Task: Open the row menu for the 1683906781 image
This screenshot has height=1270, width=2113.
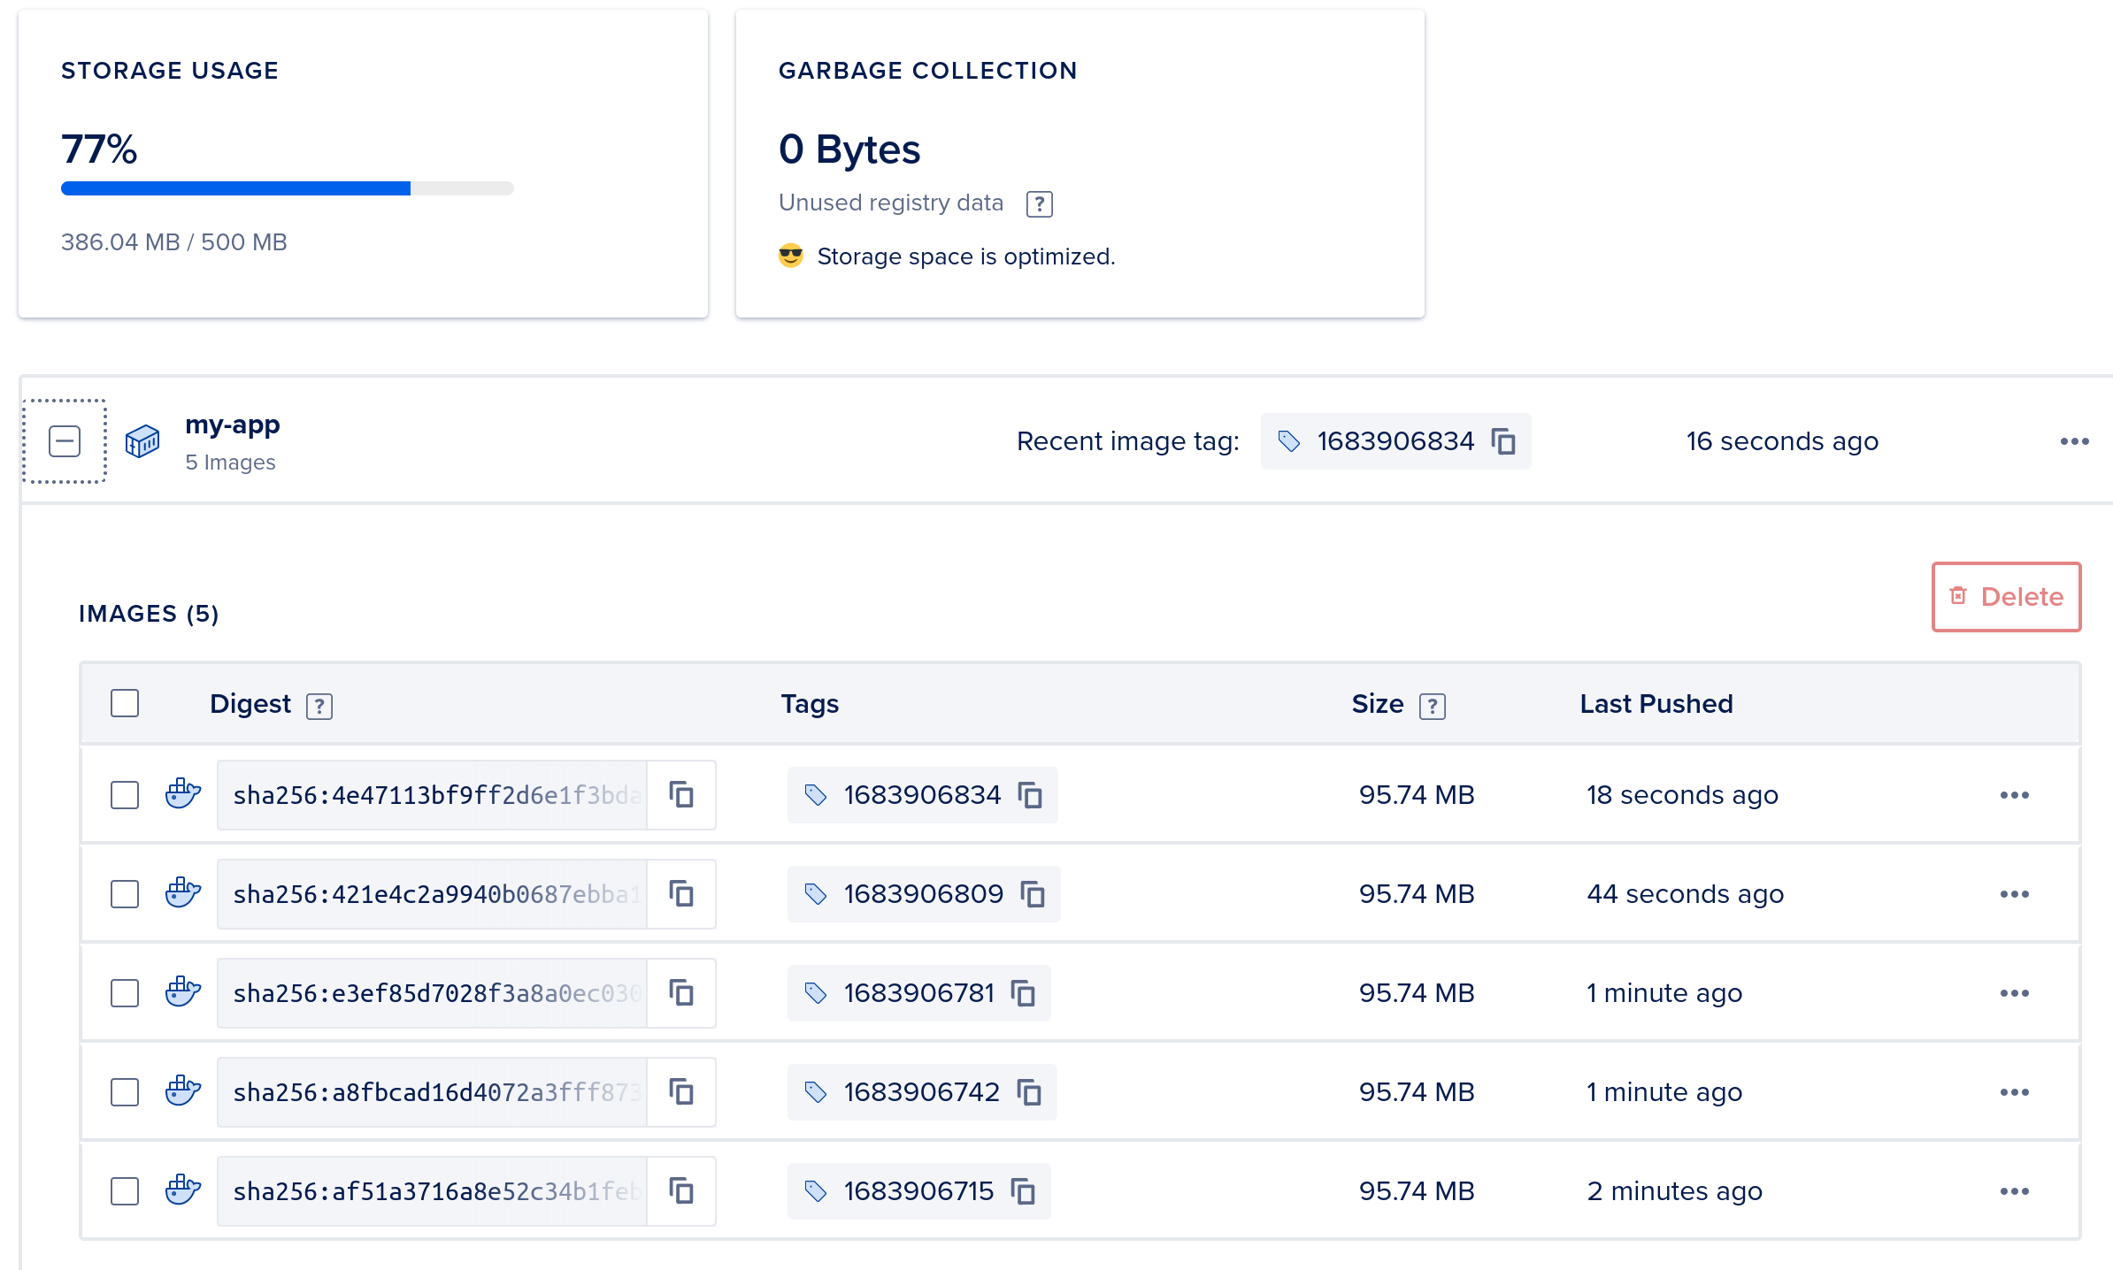Action: pos(2014,992)
